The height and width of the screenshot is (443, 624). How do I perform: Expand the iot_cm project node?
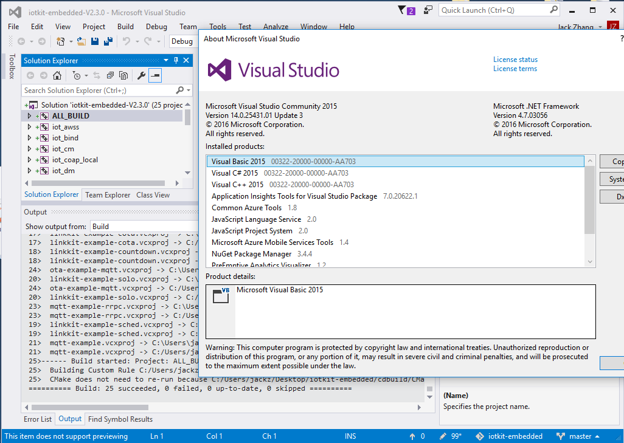click(29, 149)
